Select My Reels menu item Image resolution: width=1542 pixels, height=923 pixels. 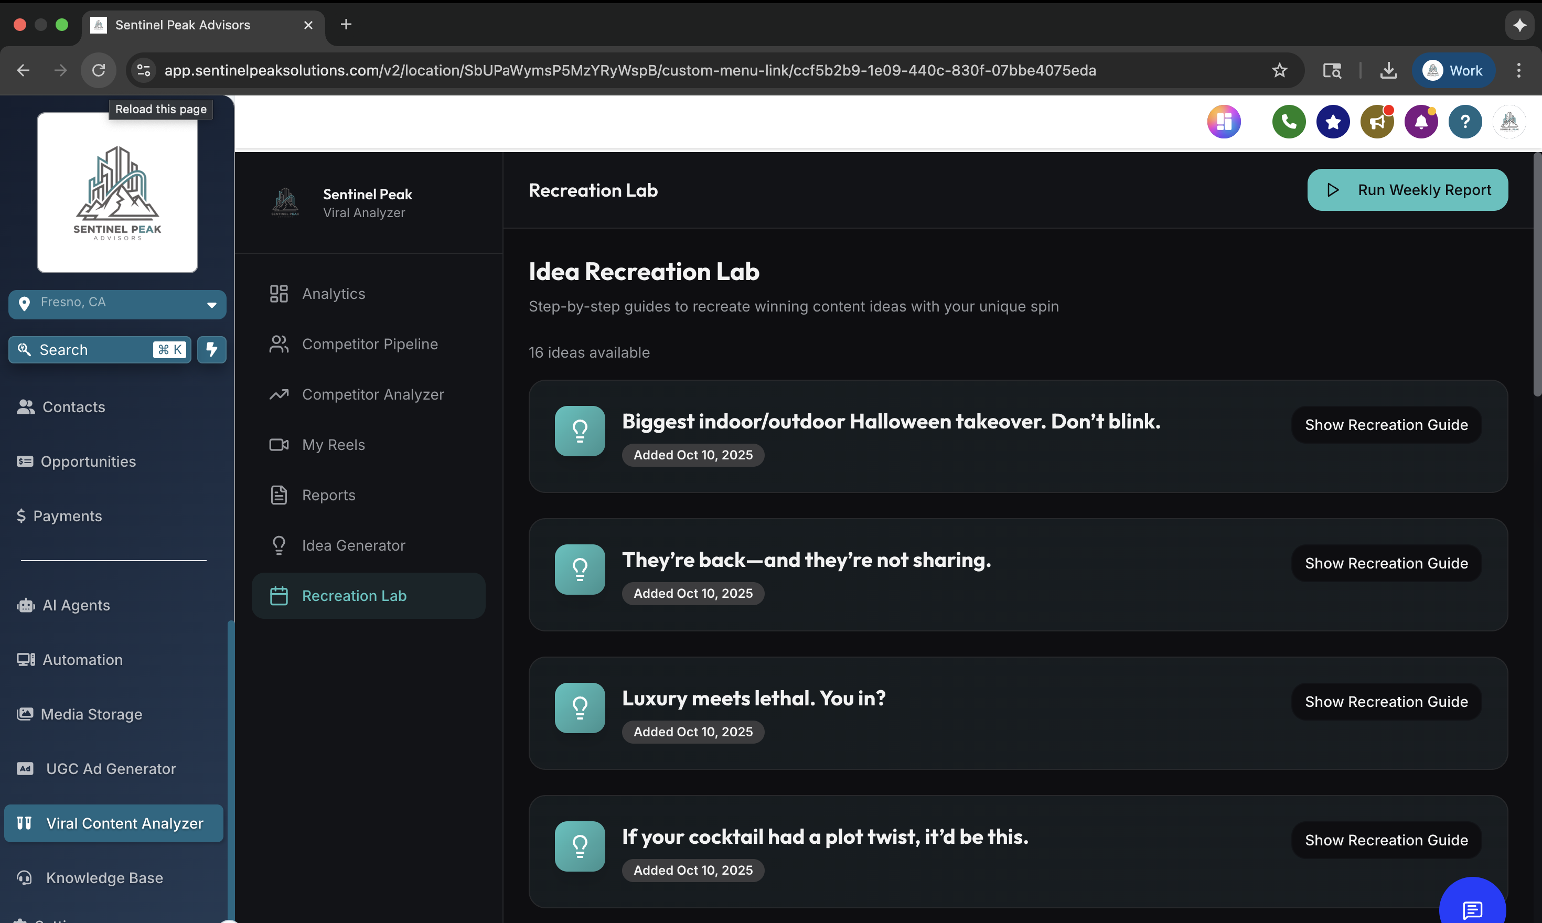click(334, 445)
